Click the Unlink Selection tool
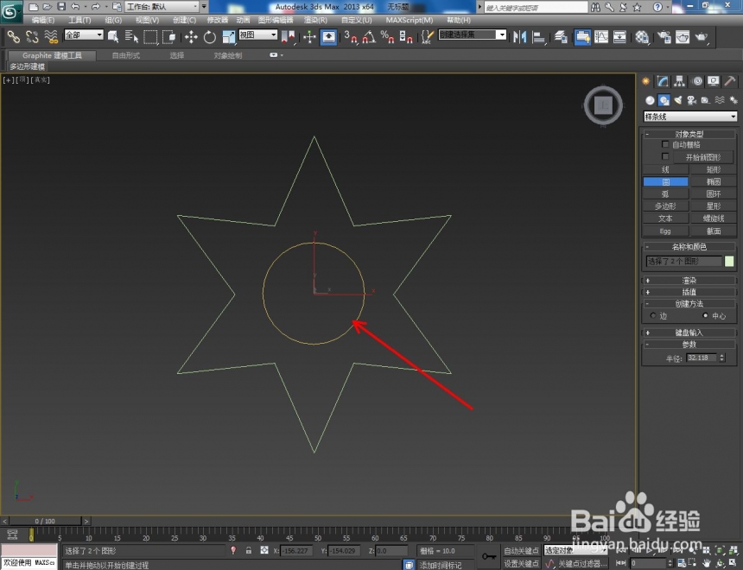The height and width of the screenshot is (570, 743). [x=32, y=36]
